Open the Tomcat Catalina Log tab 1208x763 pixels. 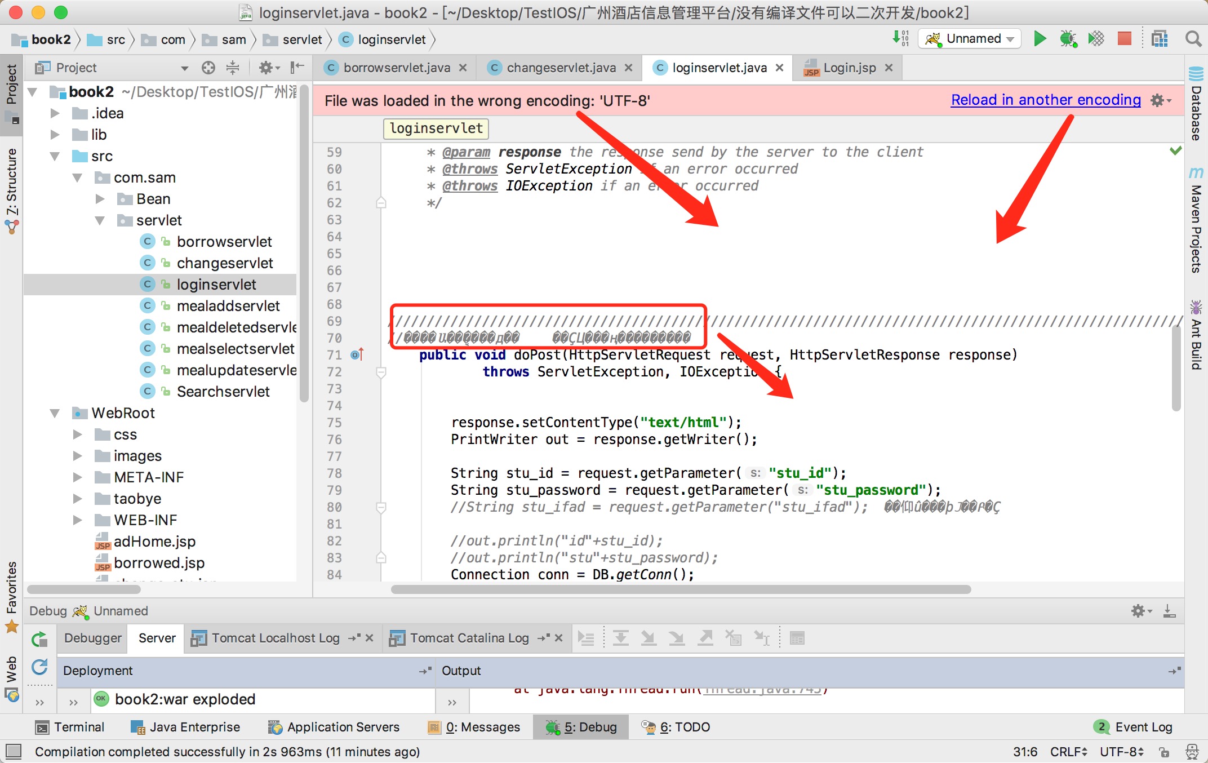[x=469, y=638]
